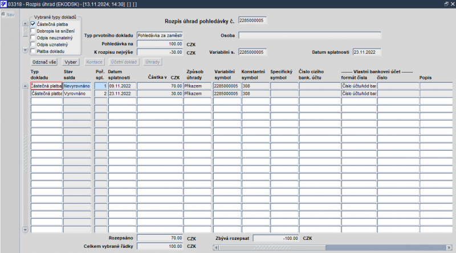
Task: Click the restore window icon in title bar
Action: [446, 4]
